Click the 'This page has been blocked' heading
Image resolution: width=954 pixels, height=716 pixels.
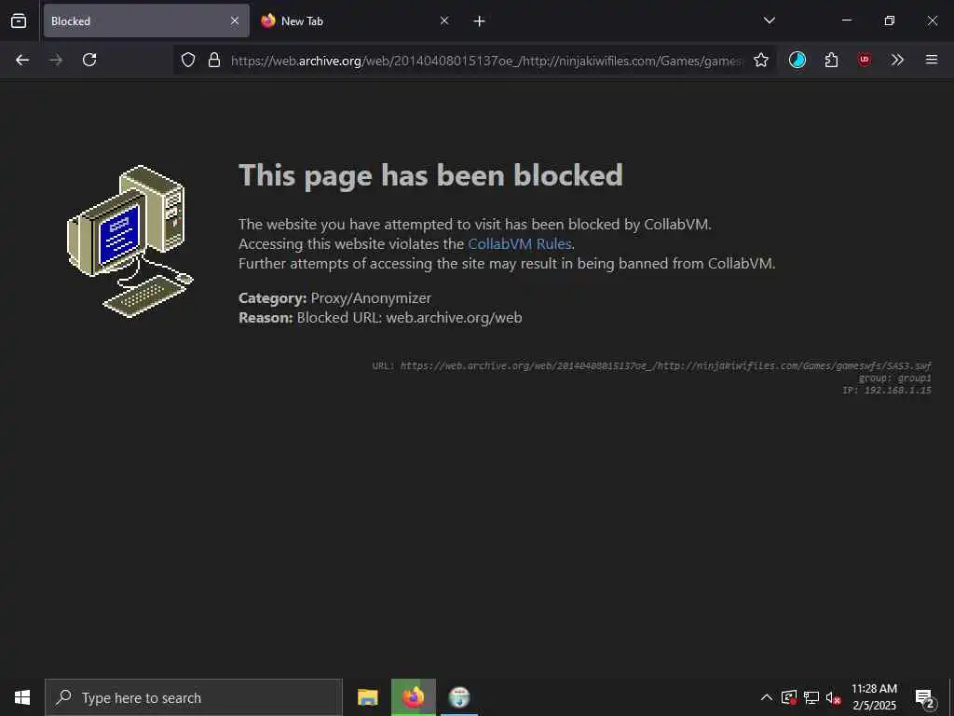[x=430, y=175]
